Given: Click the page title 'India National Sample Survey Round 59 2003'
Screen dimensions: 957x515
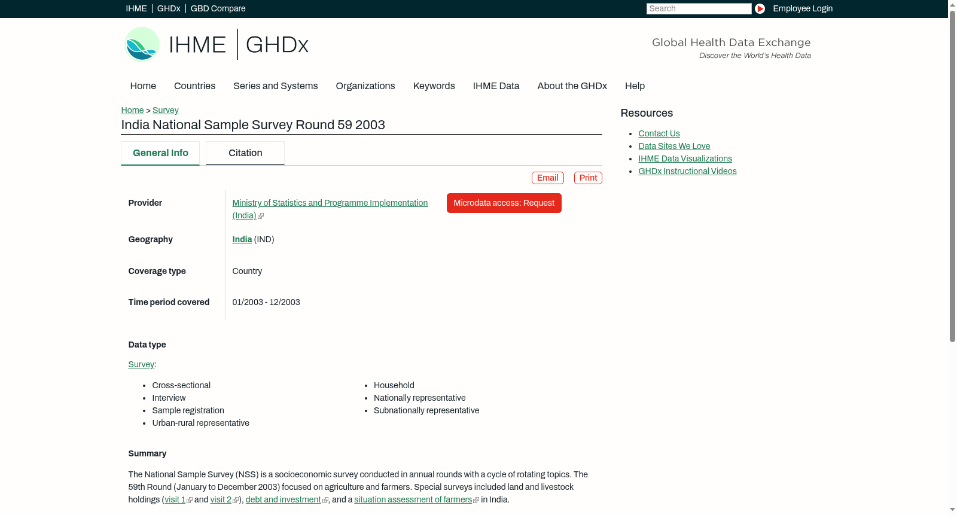Looking at the screenshot, I should pos(253,125).
